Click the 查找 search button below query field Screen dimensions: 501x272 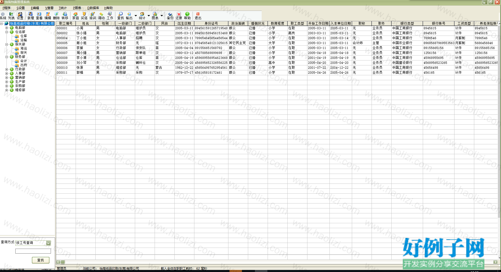pos(41,260)
